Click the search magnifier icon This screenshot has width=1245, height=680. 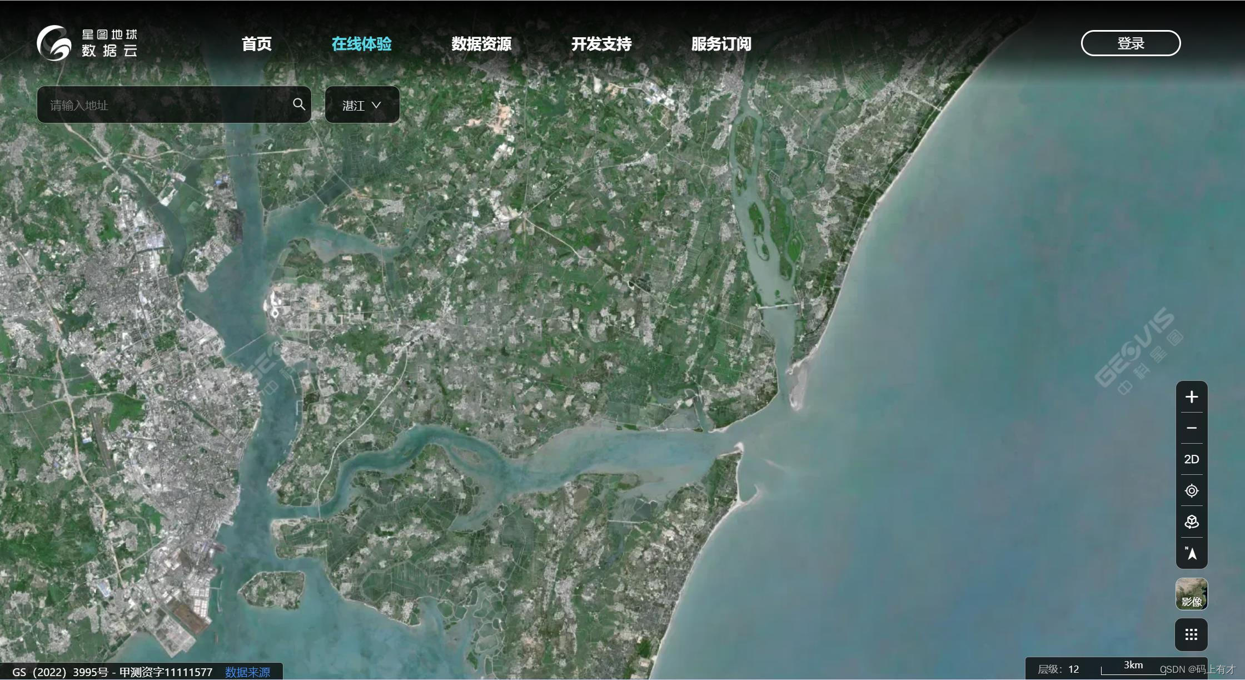298,105
